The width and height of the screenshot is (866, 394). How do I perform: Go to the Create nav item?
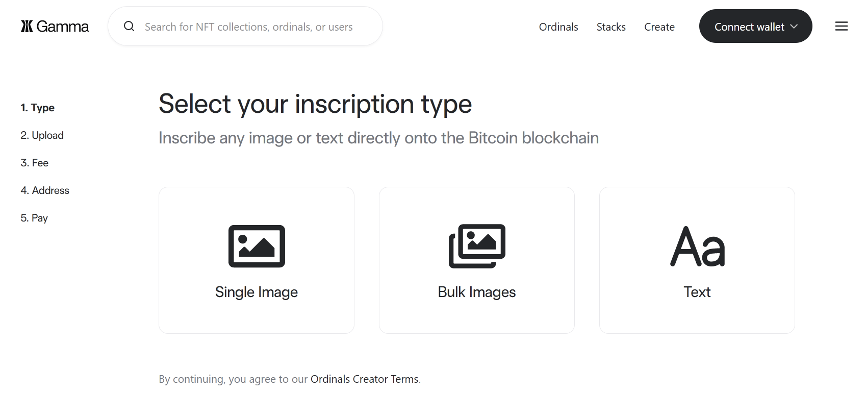pos(659,27)
